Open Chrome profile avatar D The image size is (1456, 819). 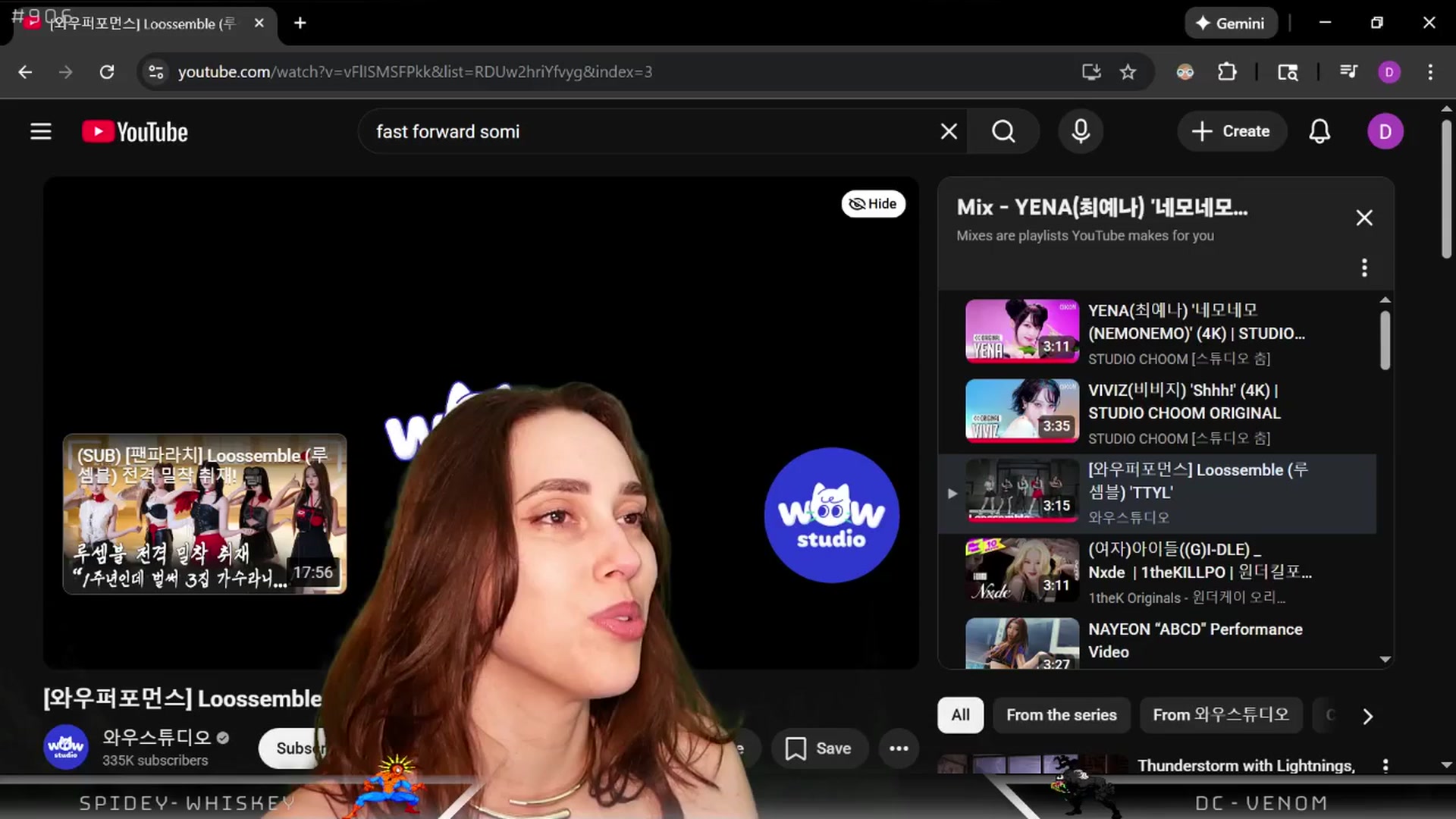coord(1389,72)
